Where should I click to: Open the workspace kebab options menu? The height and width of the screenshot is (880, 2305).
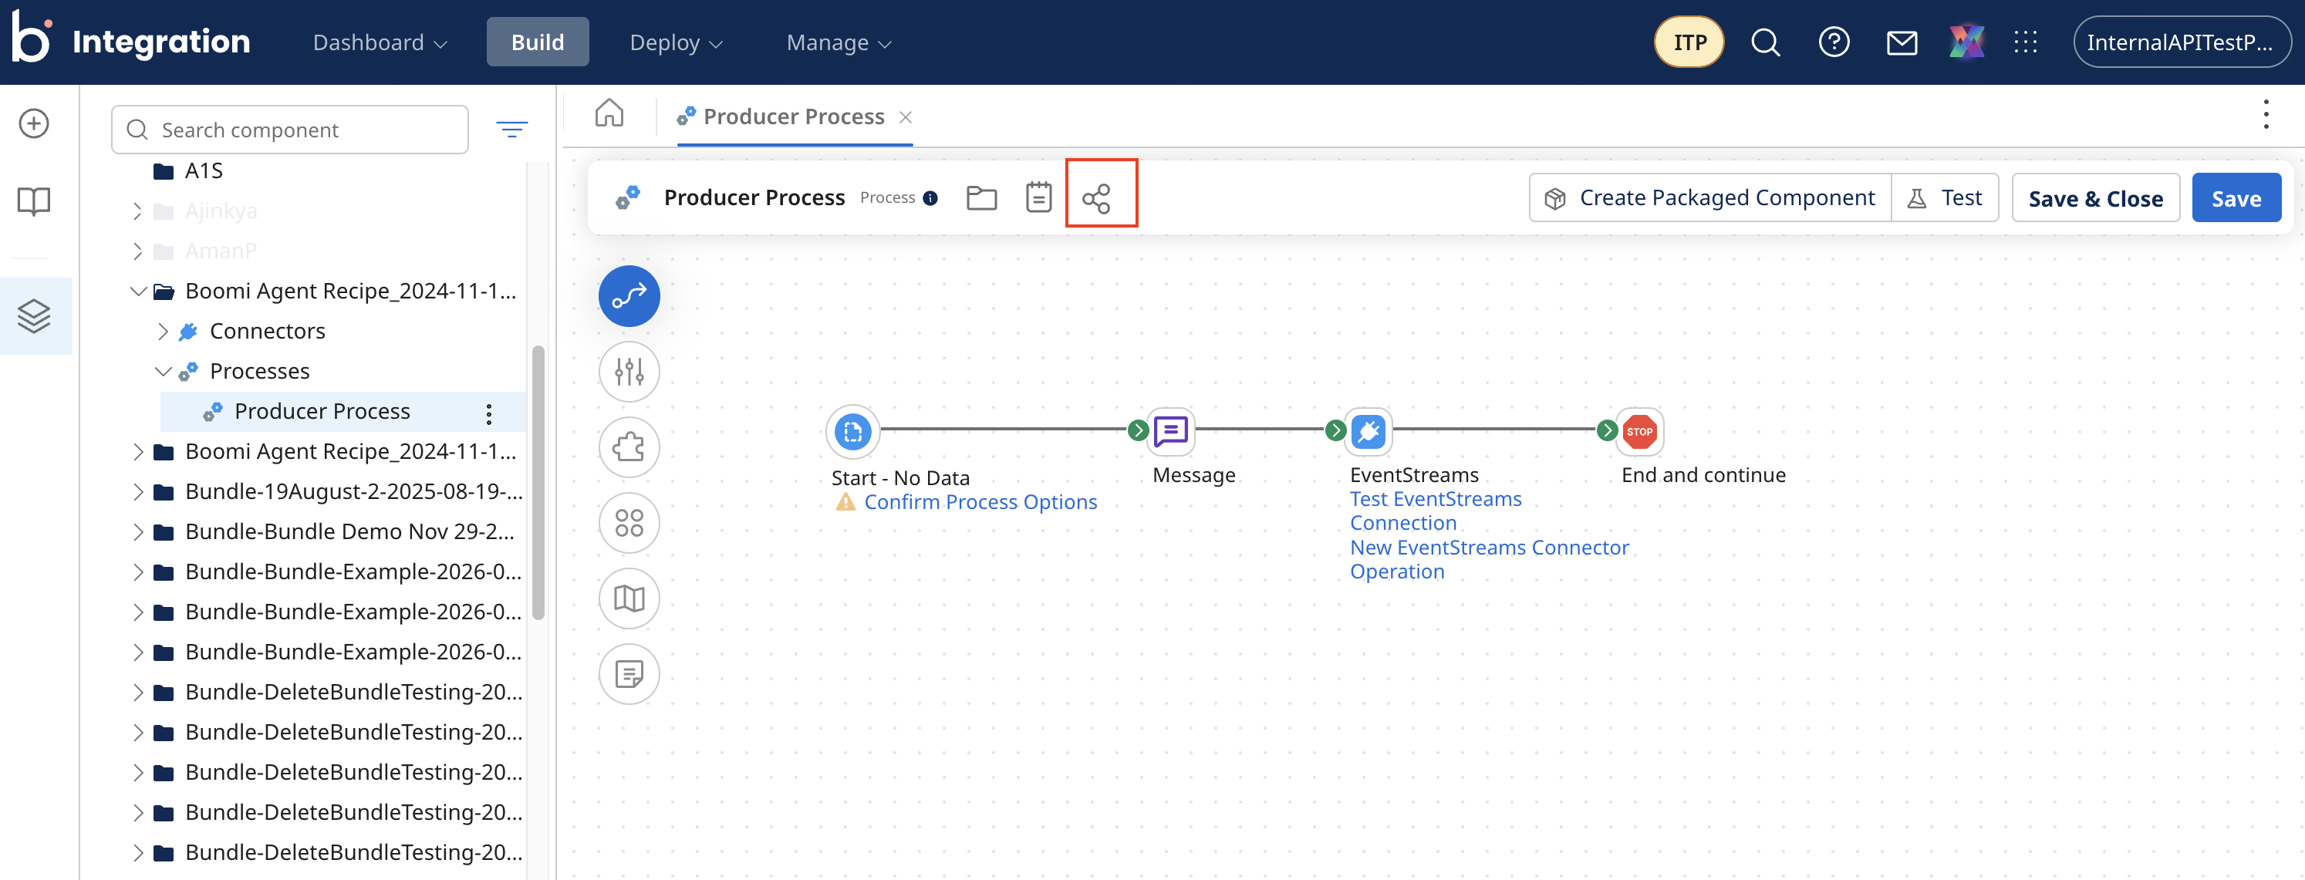2266,114
